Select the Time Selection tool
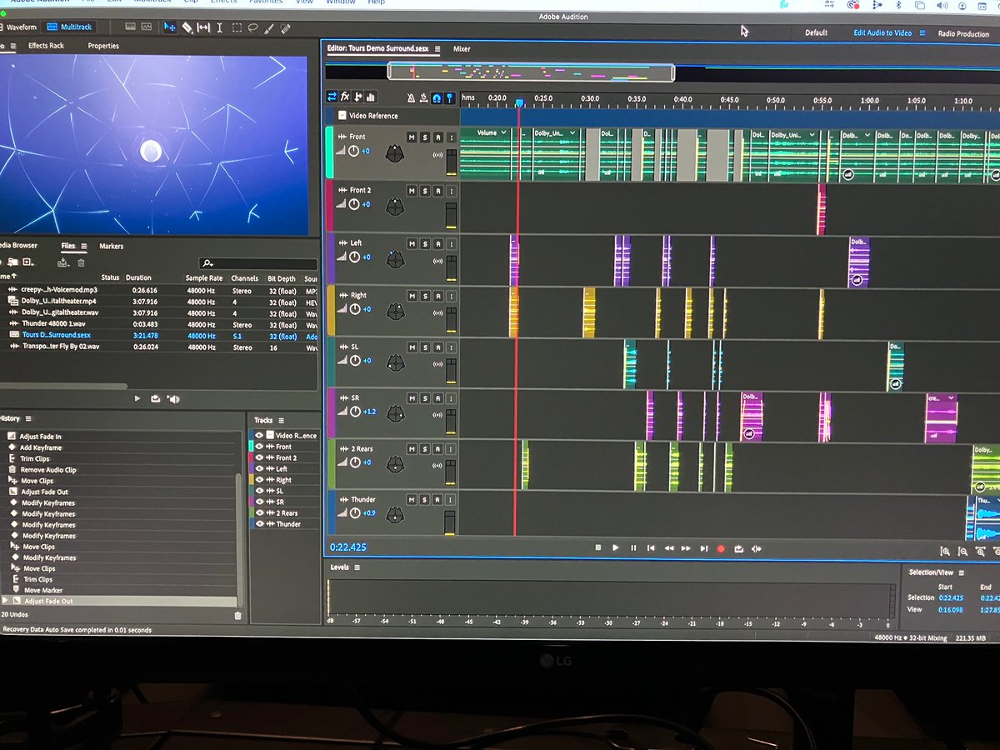 pos(219,27)
